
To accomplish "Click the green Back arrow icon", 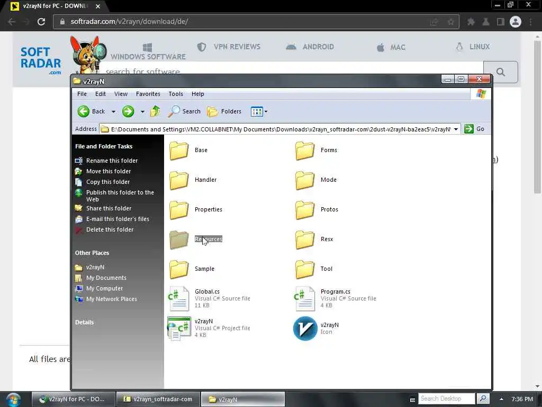I will click(83, 111).
